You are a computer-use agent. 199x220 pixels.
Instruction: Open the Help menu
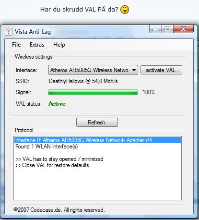coord(59,45)
